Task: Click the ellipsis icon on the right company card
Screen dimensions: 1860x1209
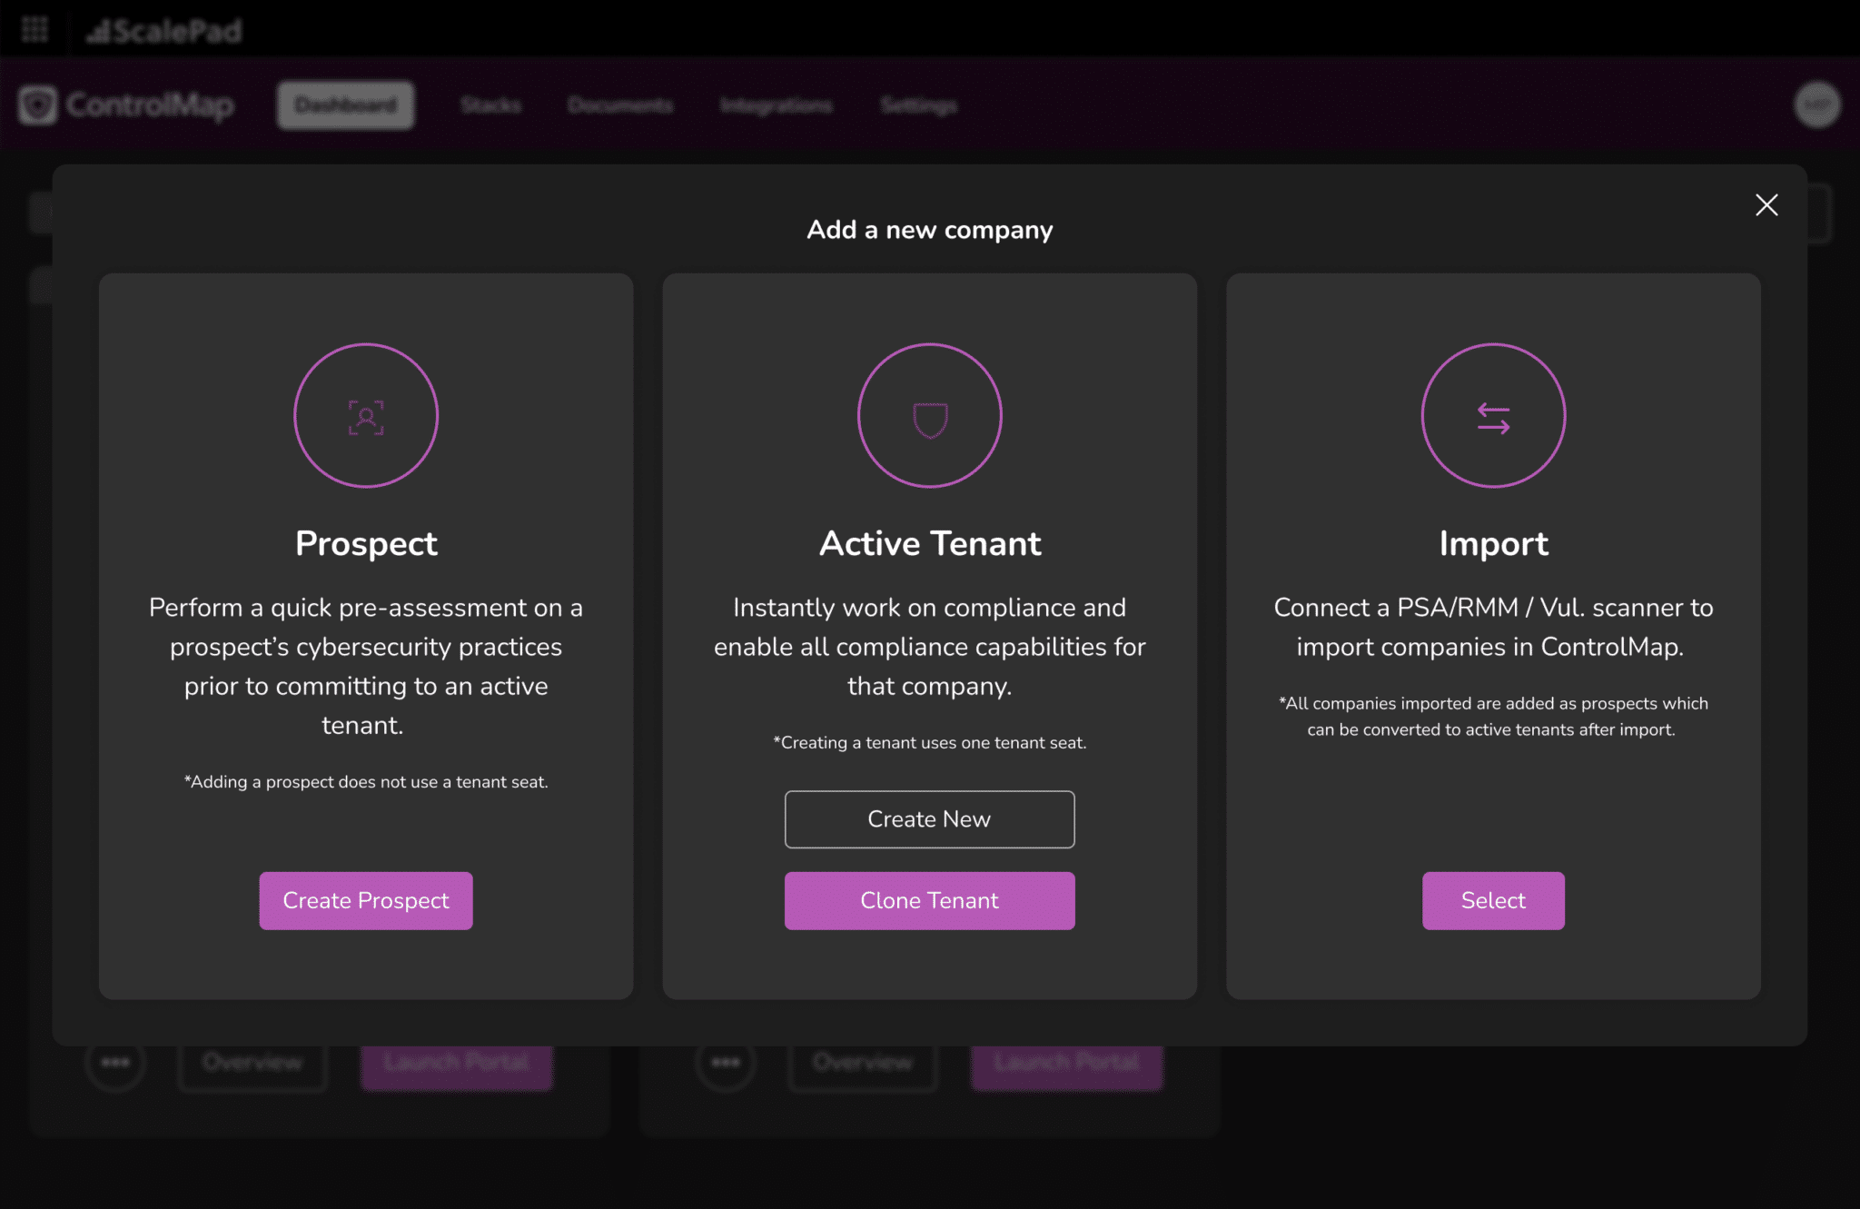Action: [x=725, y=1061]
